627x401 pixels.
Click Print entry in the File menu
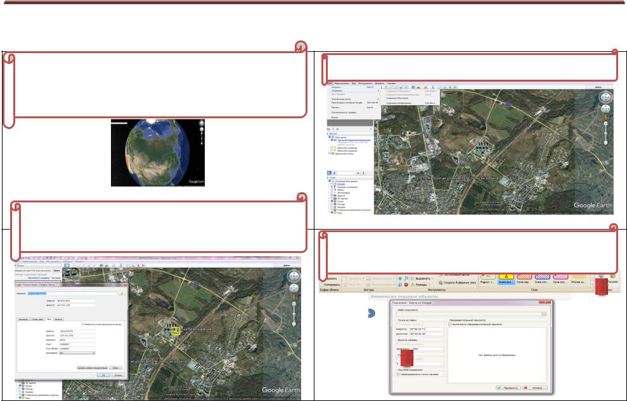(354, 108)
